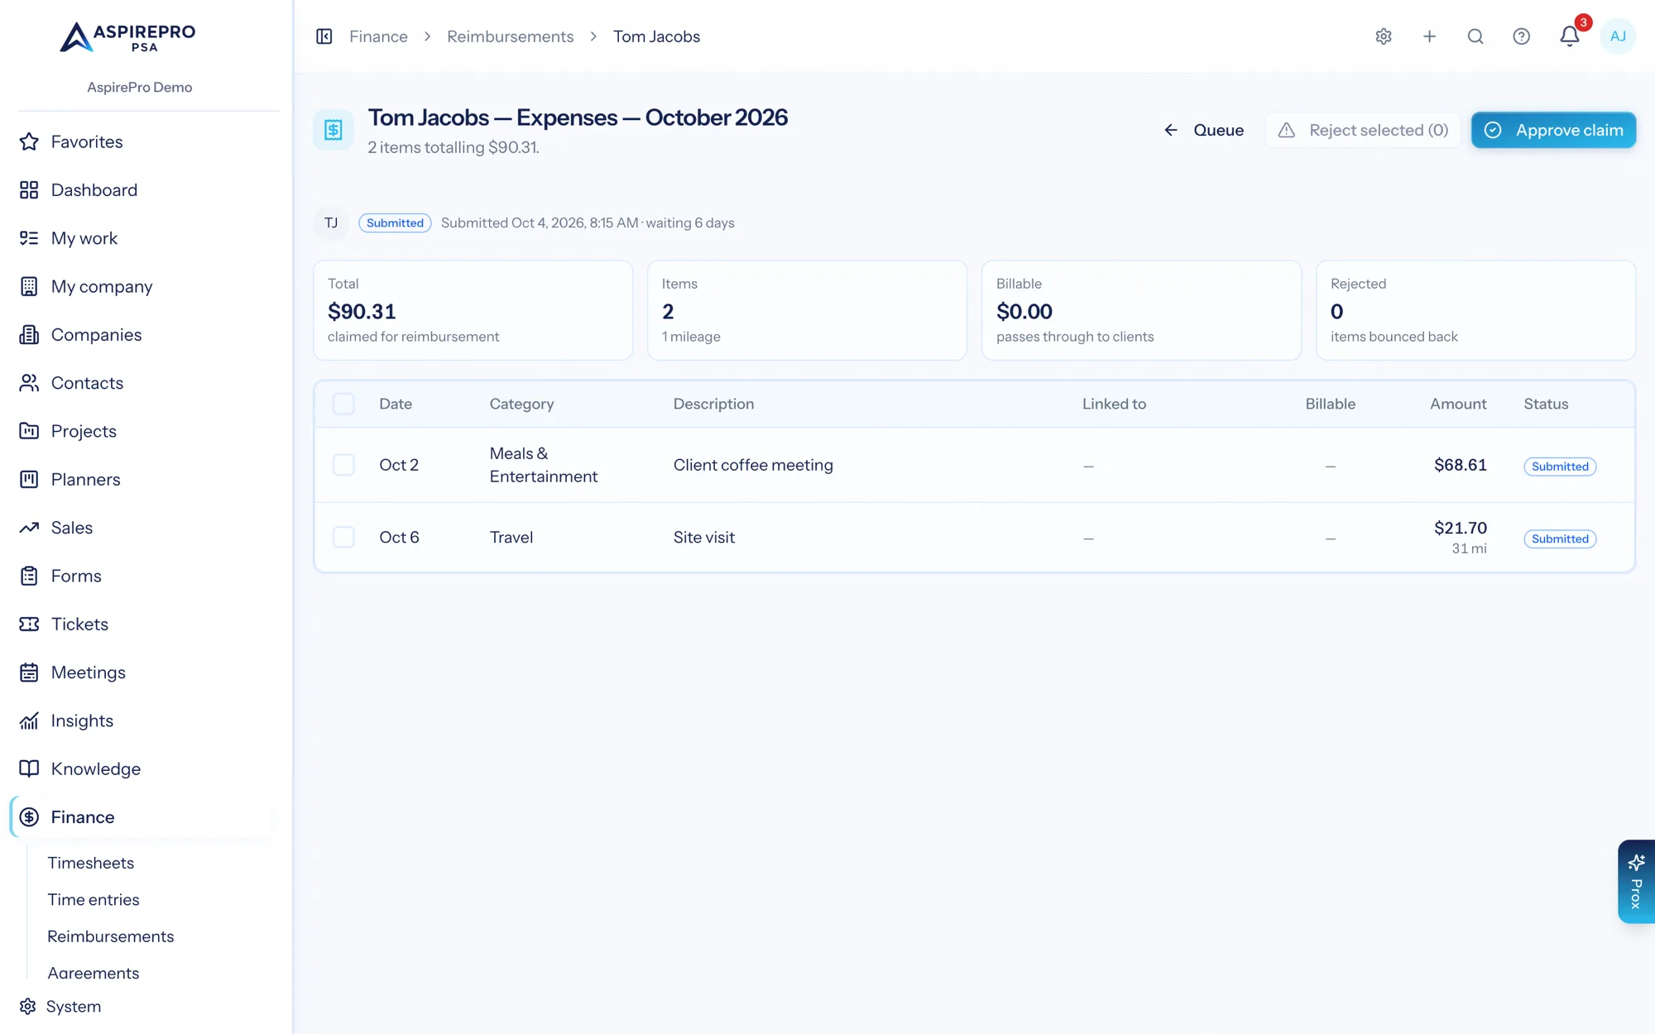Click the expense dollar icon beside title
The image size is (1655, 1034).
(x=333, y=130)
